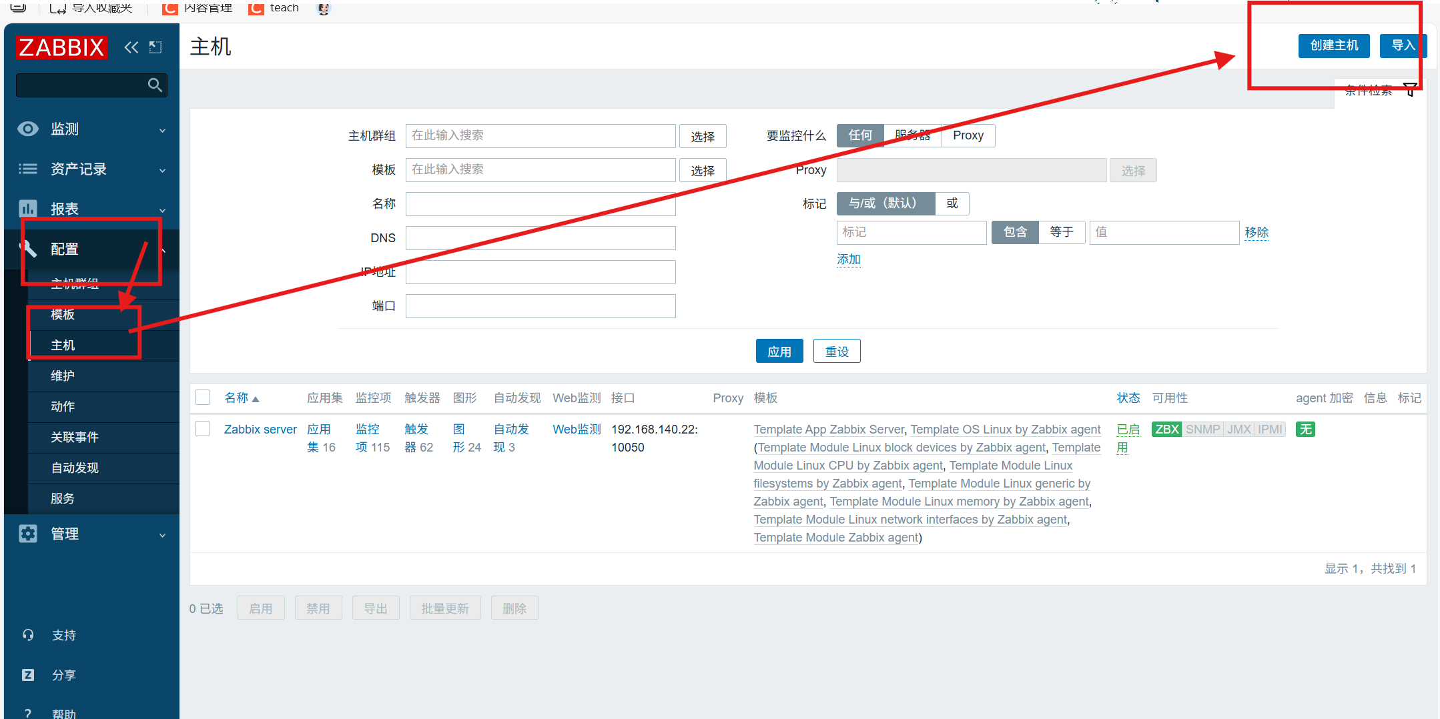Sort hosts by 名称 column
The height and width of the screenshot is (719, 1440).
242,398
